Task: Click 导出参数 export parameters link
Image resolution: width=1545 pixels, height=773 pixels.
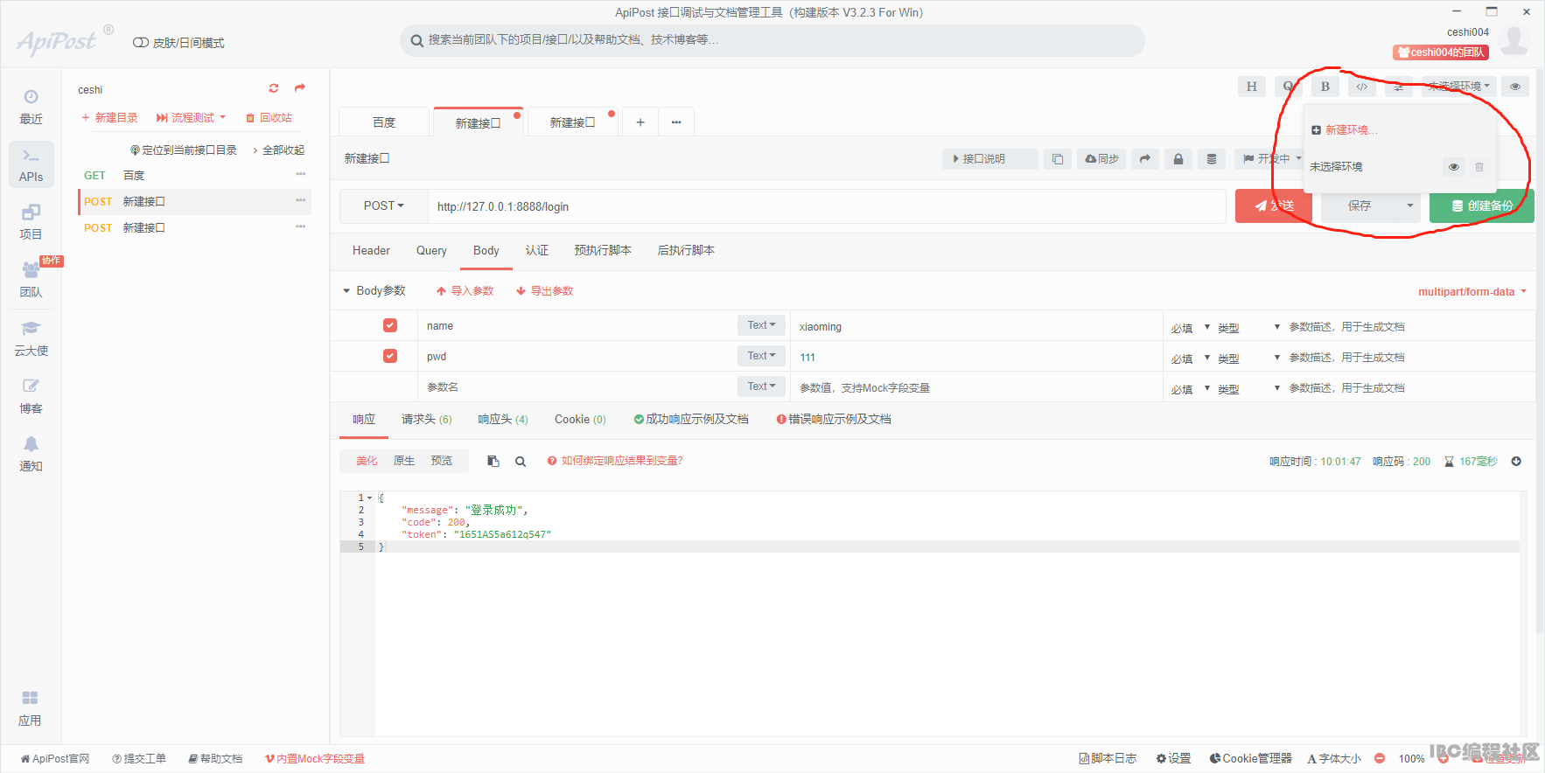Action: (545, 290)
